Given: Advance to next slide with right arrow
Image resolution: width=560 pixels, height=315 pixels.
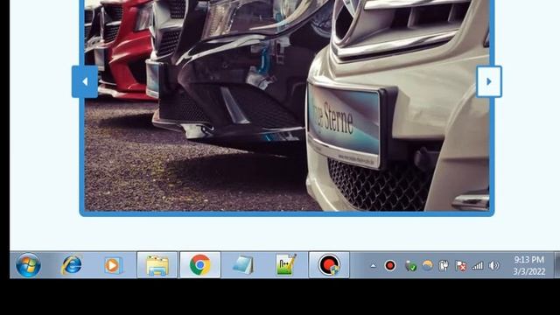Looking at the screenshot, I should (489, 81).
